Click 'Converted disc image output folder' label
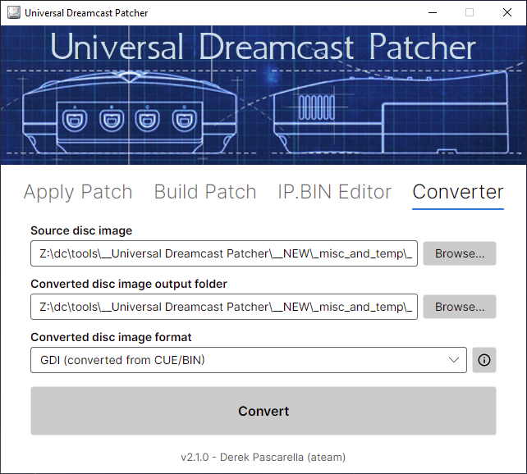 129,284
